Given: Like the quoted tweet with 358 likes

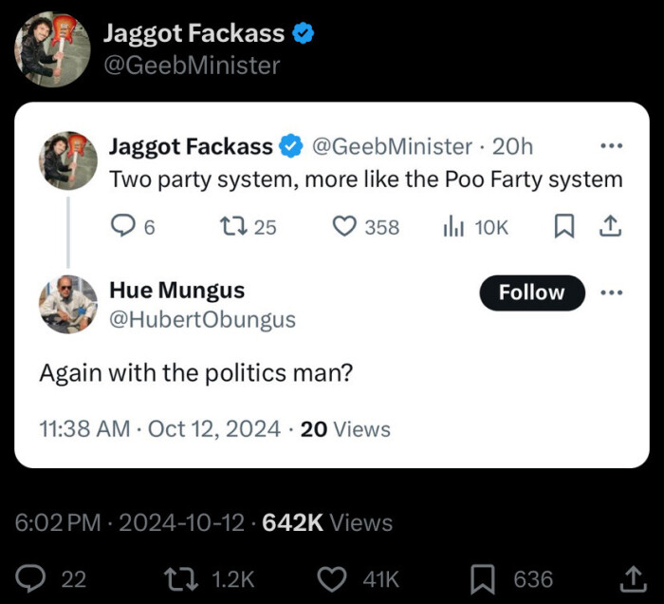Looking at the screenshot, I should tap(344, 227).
